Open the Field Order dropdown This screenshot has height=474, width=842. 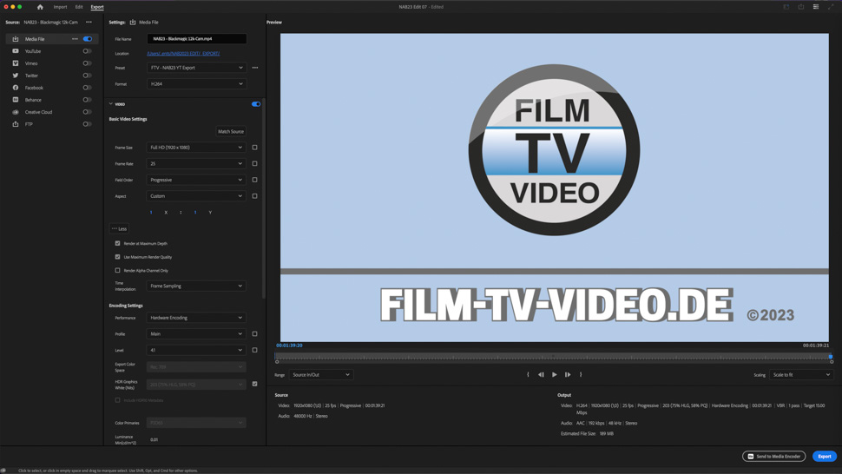[196, 180]
